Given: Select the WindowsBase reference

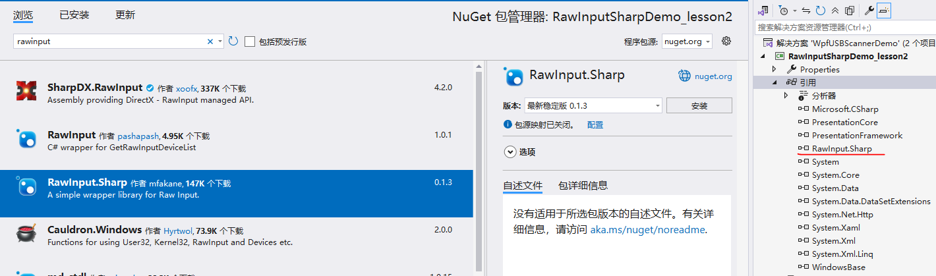Looking at the screenshot, I should pyautogui.click(x=838, y=267).
